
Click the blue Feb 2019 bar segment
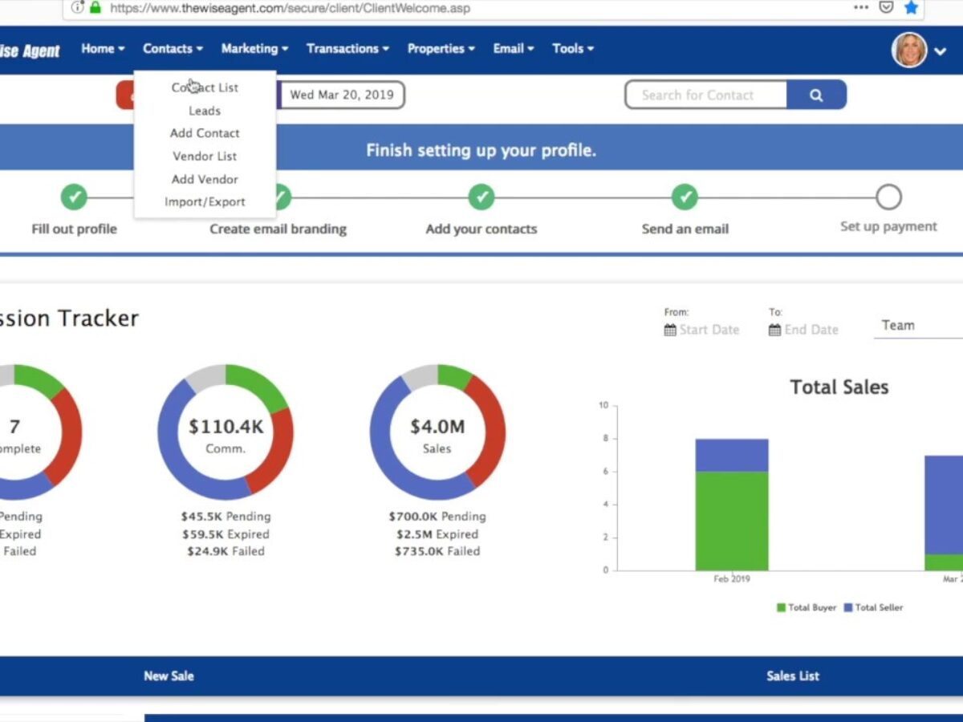point(732,456)
